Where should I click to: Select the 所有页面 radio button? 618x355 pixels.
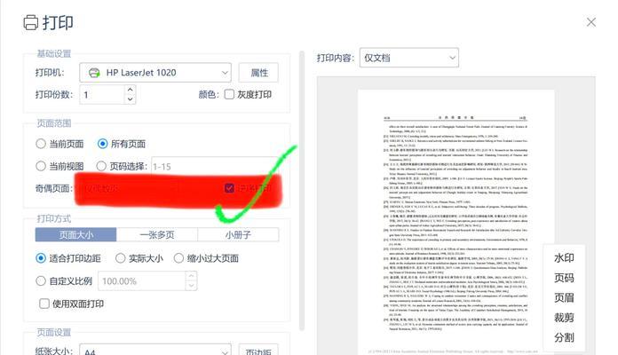[x=102, y=144]
